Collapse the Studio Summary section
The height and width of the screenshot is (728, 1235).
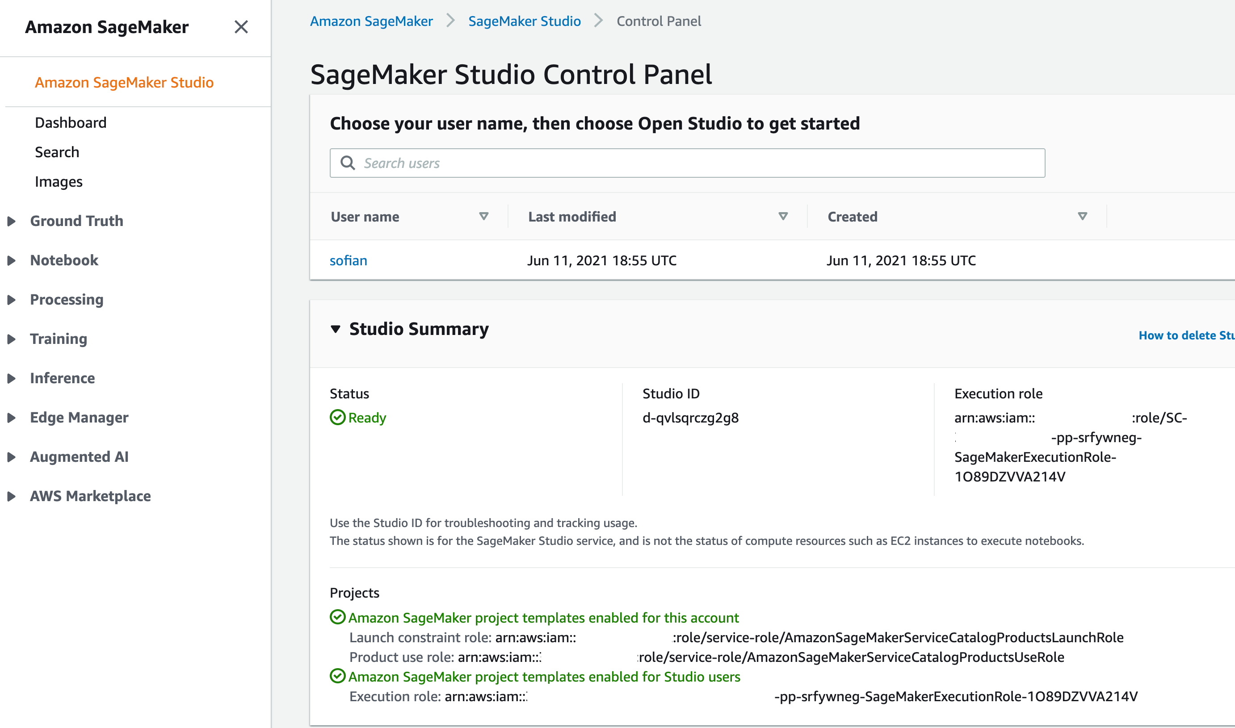[336, 329]
